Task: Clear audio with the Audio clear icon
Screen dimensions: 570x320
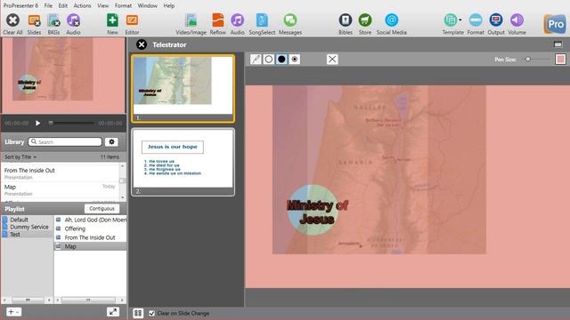Action: coord(73,20)
